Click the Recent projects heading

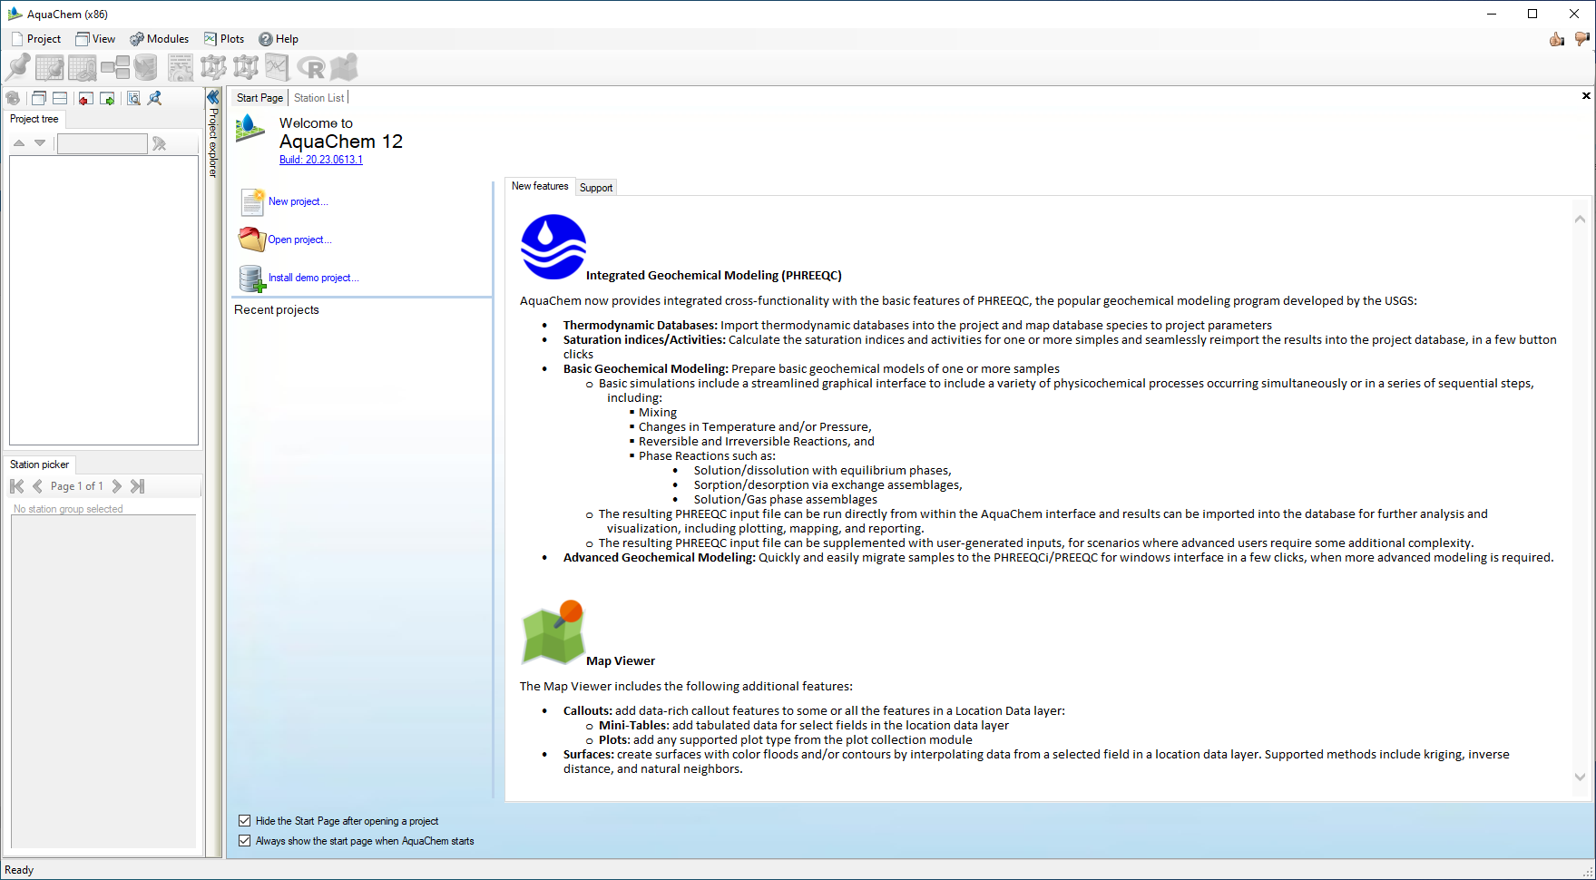click(x=277, y=310)
